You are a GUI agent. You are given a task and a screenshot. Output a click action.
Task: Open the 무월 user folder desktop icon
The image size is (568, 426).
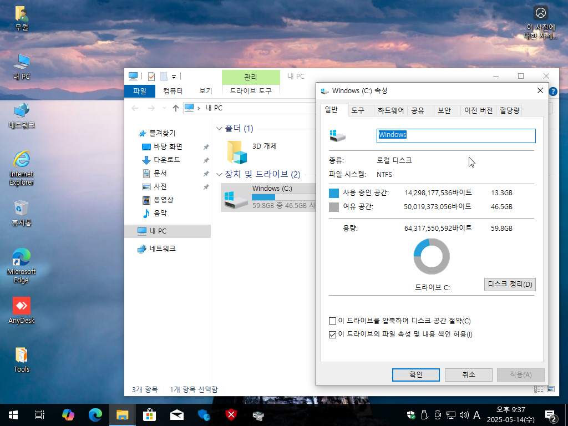[x=22, y=18]
